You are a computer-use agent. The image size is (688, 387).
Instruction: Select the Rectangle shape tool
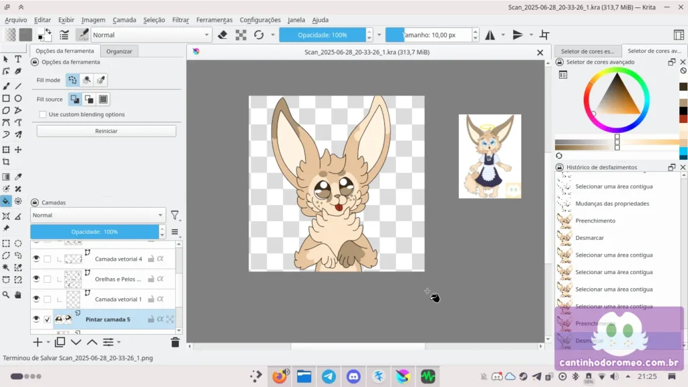tap(6, 98)
